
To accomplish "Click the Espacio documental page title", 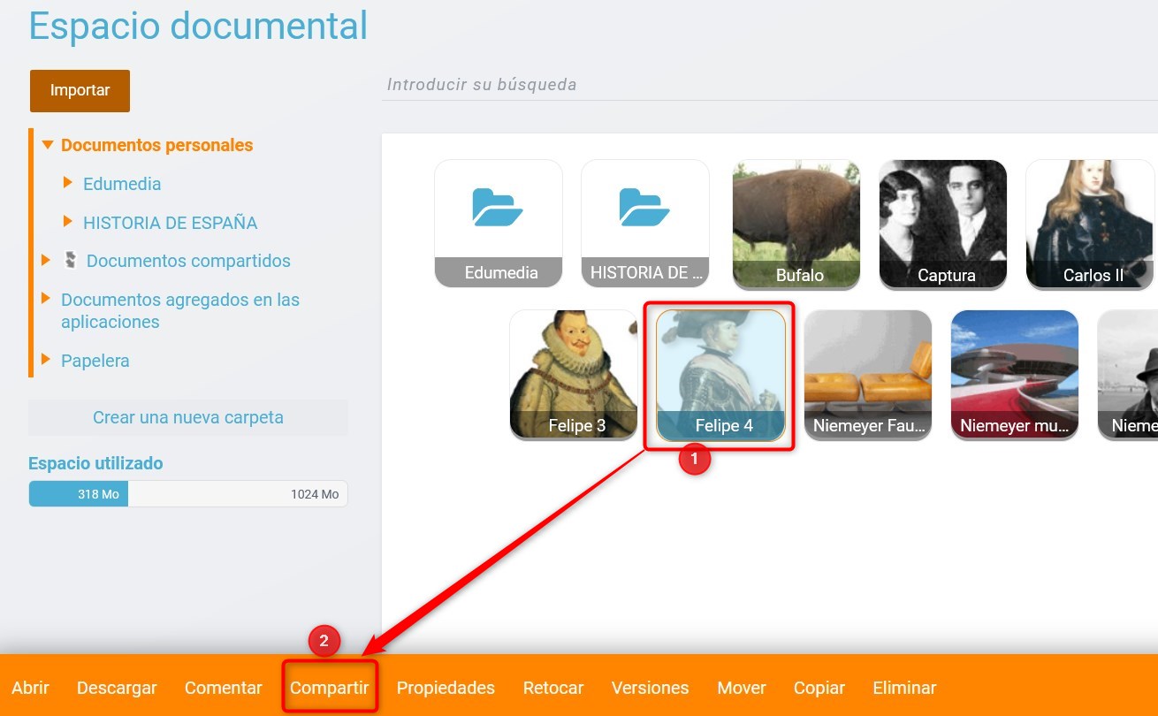I will click(x=198, y=26).
